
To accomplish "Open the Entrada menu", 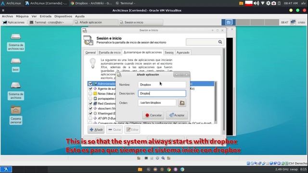I will coord(45,16).
